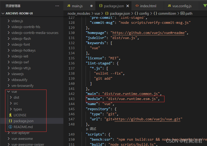
Task: Select the commitizen breadcrumb item
Action: tap(167, 13)
